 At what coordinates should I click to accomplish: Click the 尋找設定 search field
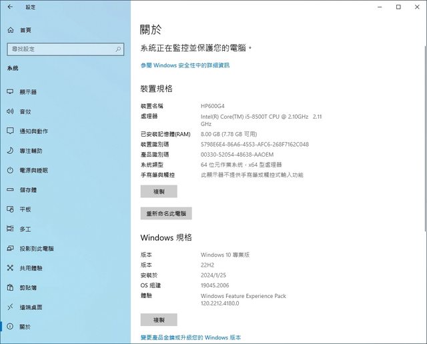click(x=65, y=49)
